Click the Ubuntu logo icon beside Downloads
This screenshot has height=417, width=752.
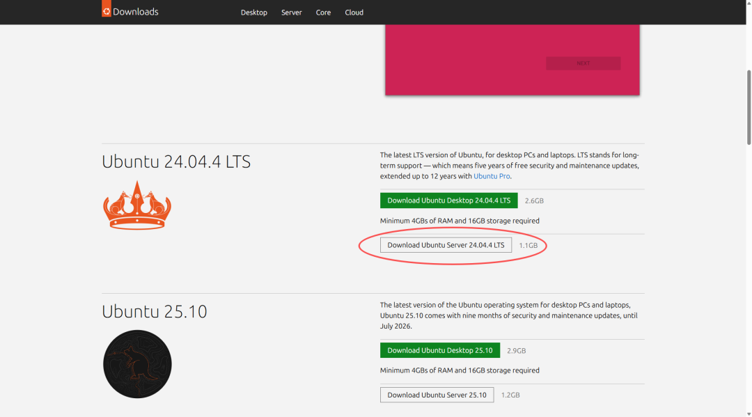point(107,8)
